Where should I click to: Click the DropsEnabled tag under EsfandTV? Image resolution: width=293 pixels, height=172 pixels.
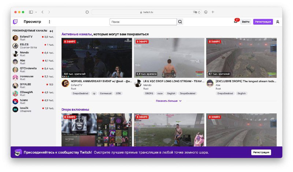click(x=81, y=94)
